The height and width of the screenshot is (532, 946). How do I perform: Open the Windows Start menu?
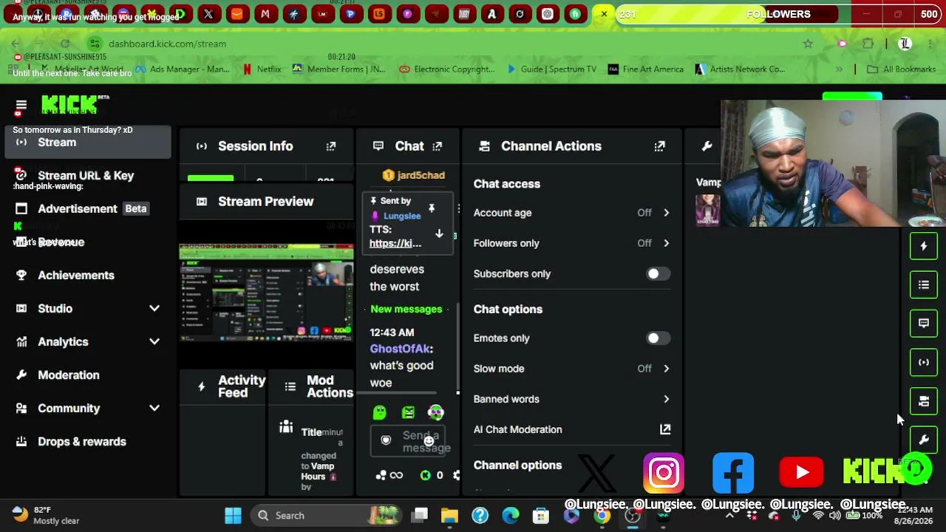tap(233, 516)
